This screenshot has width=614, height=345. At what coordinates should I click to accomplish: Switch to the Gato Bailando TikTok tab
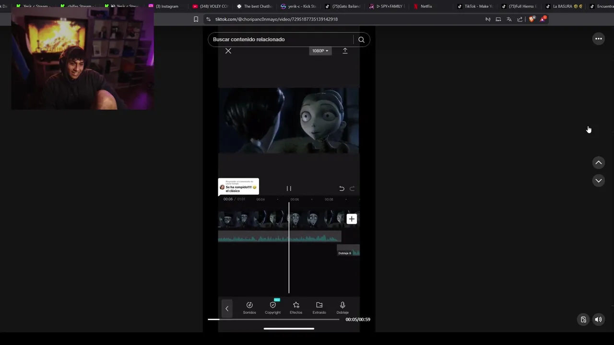(343, 6)
